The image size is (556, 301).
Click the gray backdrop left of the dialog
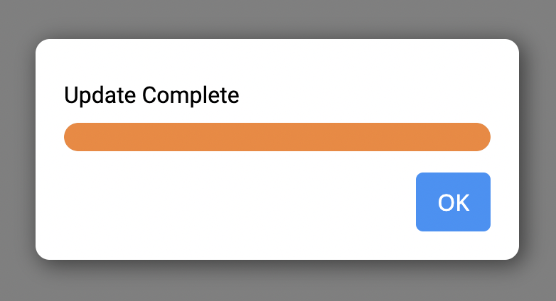coord(17,149)
